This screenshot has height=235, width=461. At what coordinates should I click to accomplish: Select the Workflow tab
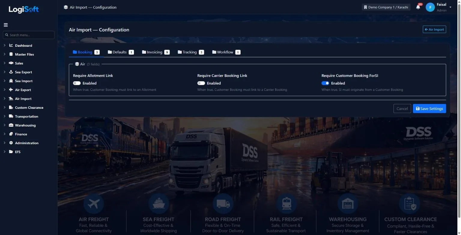pos(226,52)
